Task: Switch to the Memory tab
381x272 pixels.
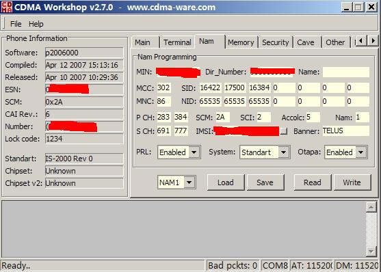Action: point(241,42)
